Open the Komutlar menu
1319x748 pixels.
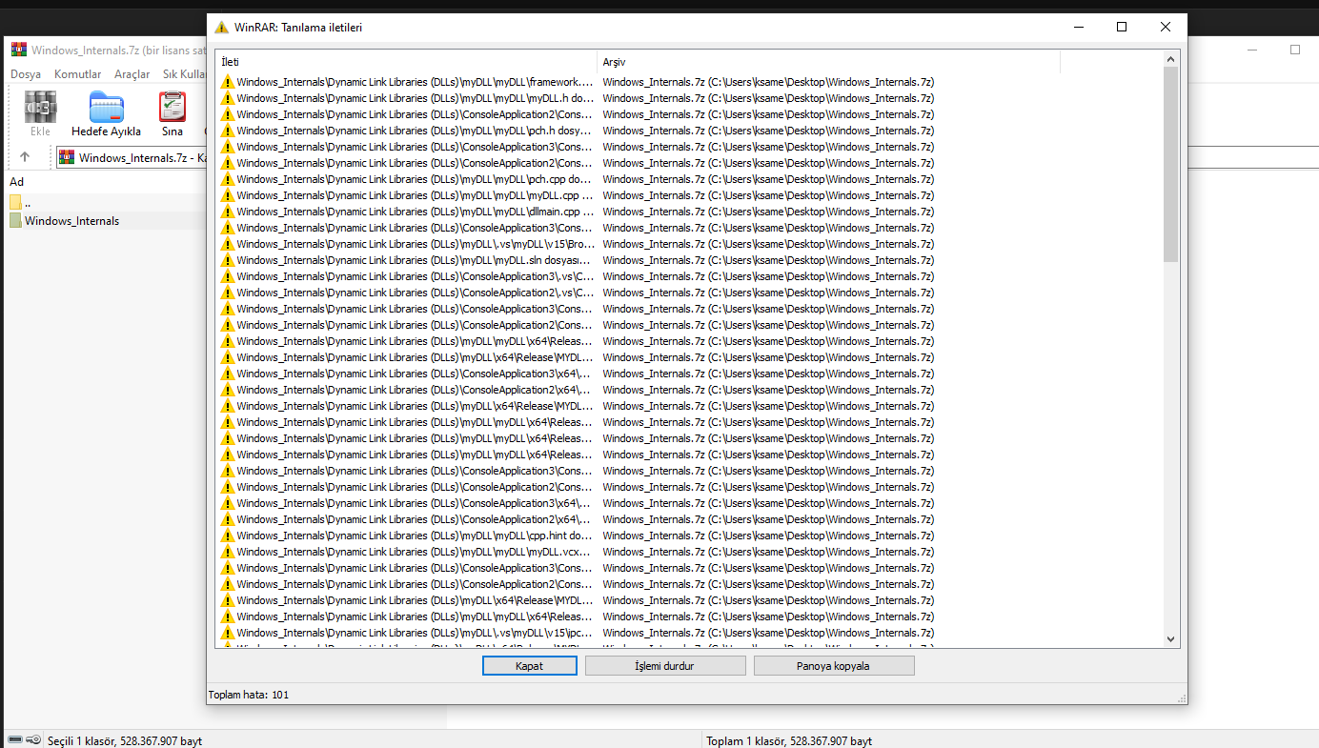click(x=77, y=74)
